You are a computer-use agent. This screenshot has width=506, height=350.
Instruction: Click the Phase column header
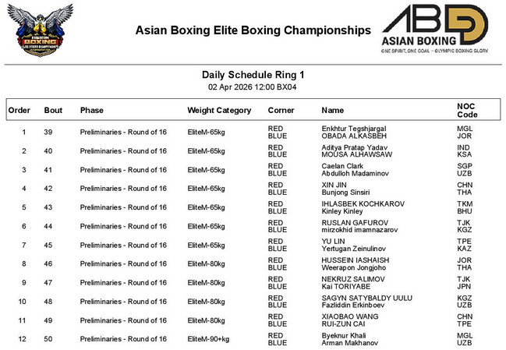click(91, 111)
